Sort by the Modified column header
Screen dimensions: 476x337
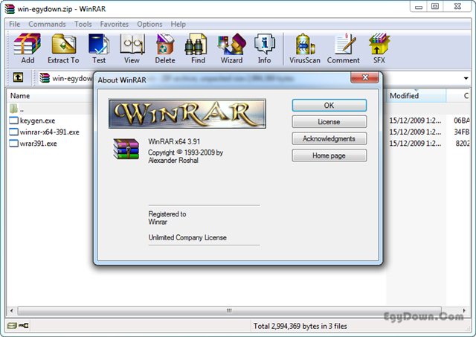coord(416,96)
